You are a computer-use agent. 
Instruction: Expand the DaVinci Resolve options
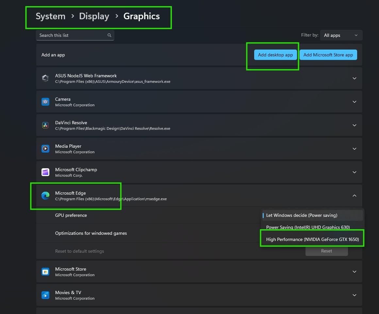354,125
